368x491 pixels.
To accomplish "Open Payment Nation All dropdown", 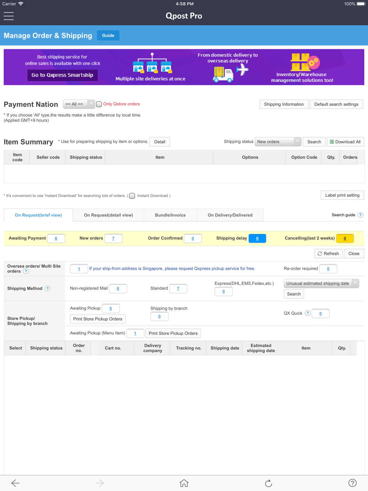I will click(79, 104).
